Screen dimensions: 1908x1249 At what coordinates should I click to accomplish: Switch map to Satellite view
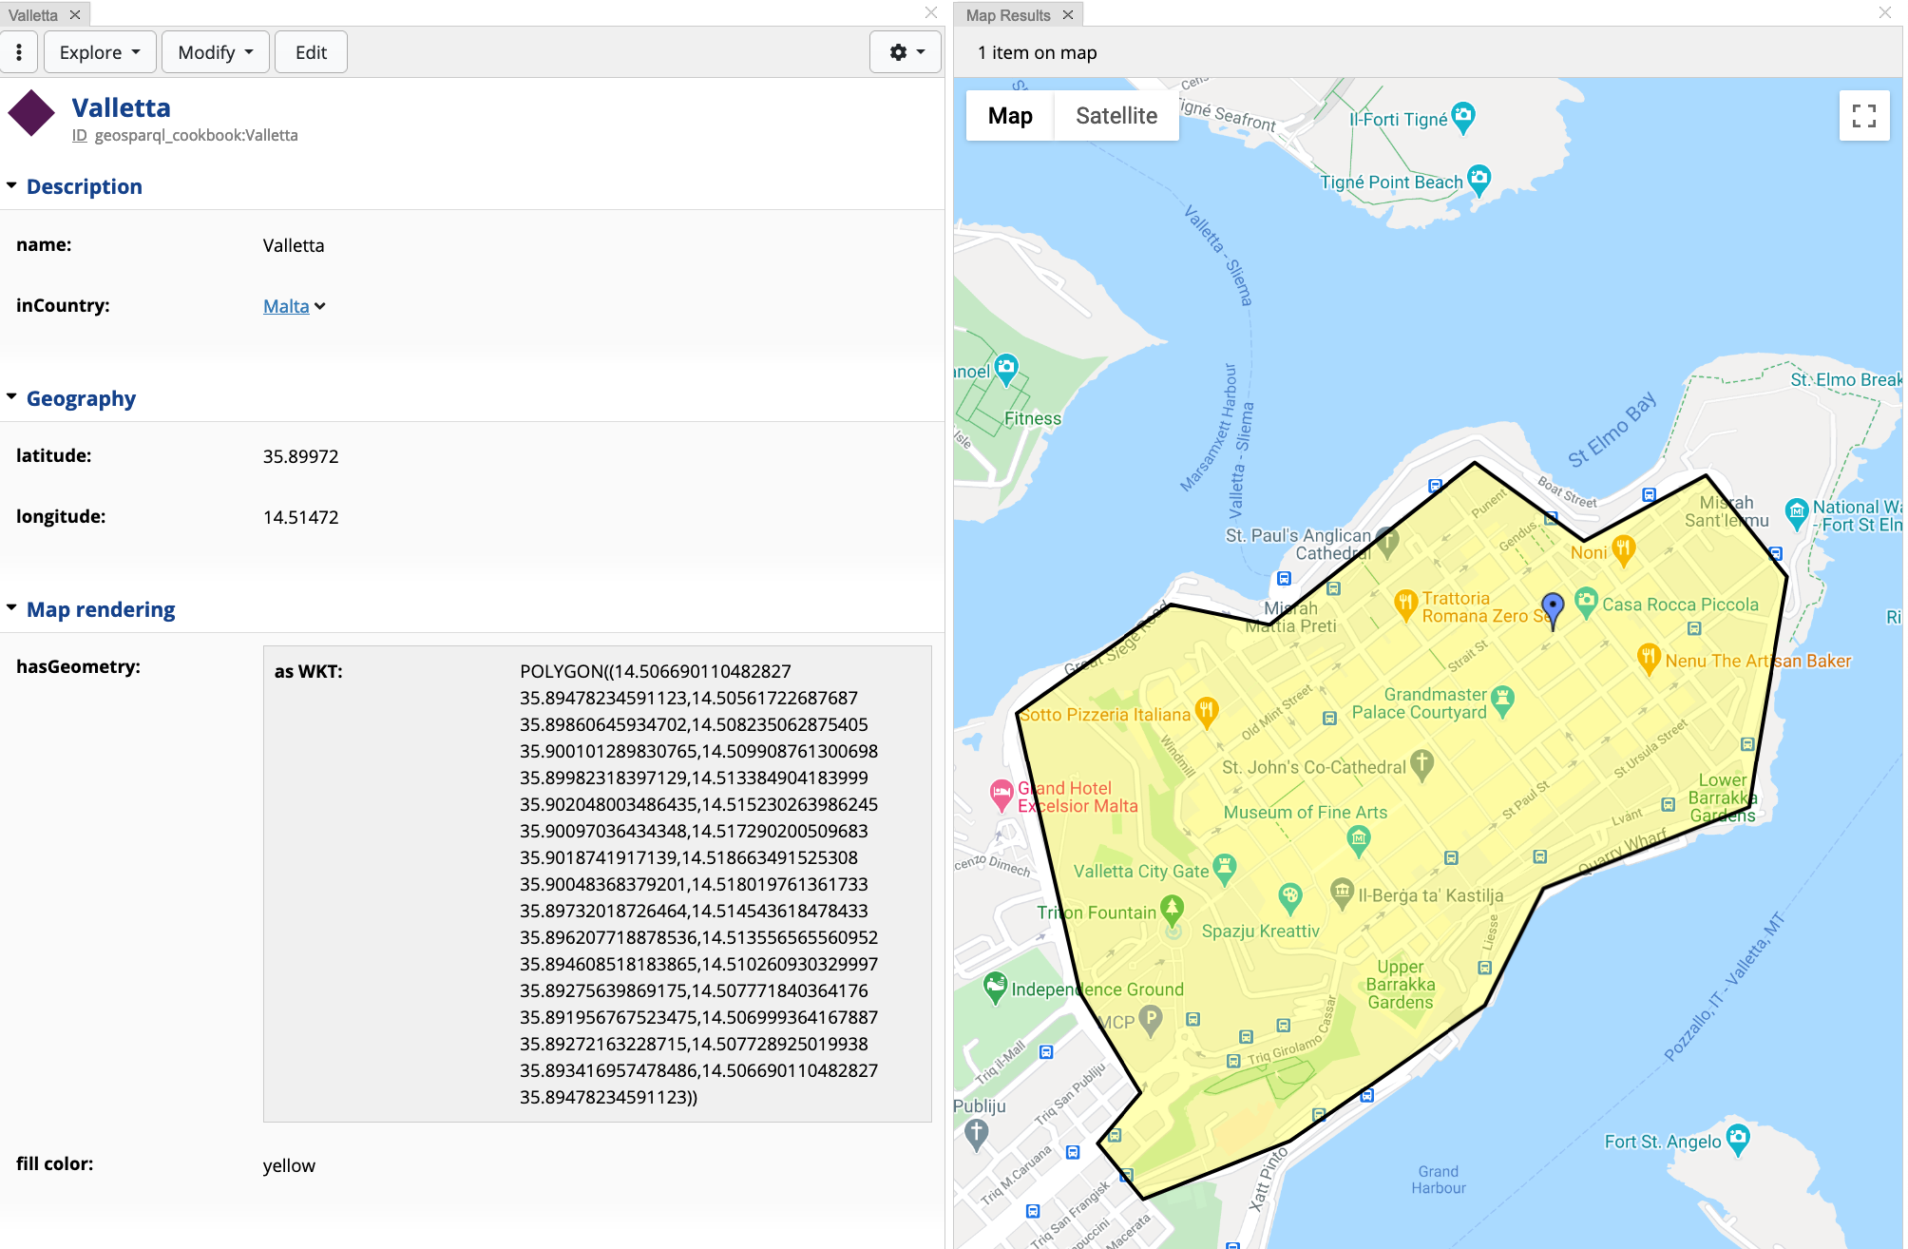pyautogui.click(x=1116, y=116)
